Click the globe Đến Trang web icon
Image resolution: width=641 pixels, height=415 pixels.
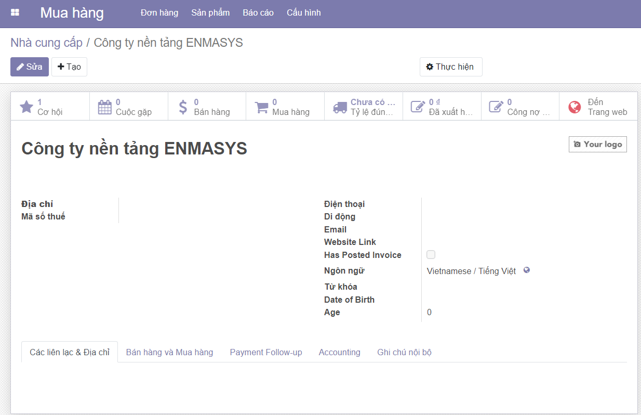click(575, 107)
